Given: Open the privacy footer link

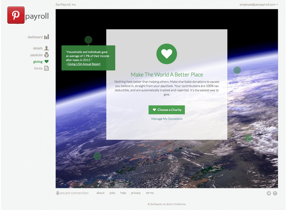Looking at the screenshot, I should point(136,193).
